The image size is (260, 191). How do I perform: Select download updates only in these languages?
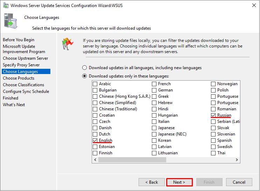[x=85, y=76]
